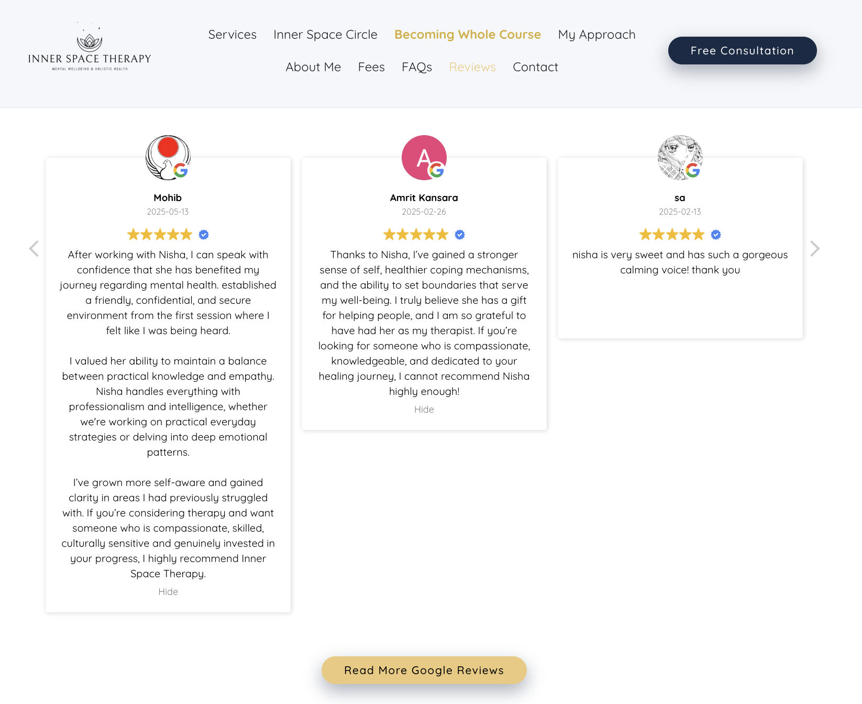This screenshot has width=862, height=704.
Task: Collapse Mohib's review using Hide
Action: [x=168, y=591]
